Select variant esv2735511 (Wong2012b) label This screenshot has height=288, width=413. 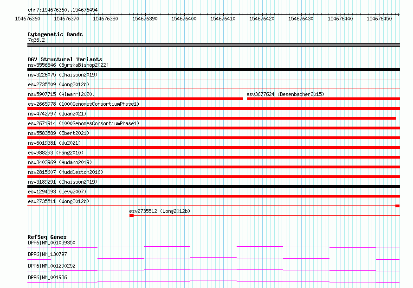point(58,201)
